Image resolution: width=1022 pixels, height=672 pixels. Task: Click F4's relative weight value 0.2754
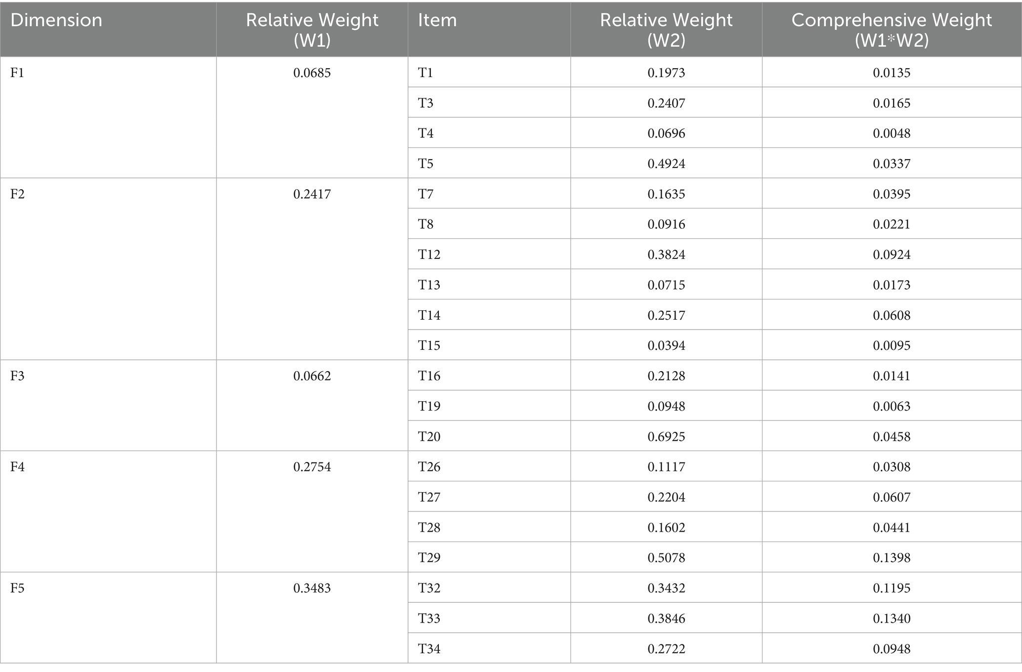tap(312, 467)
